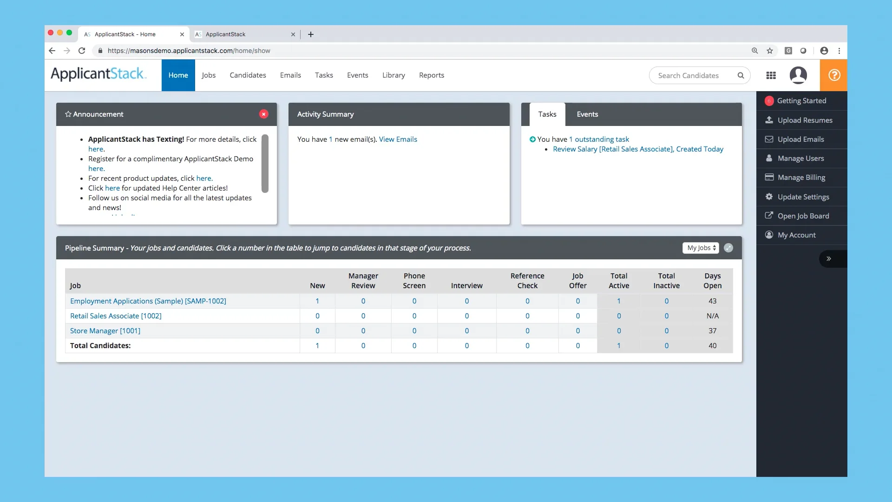
Task: Open a new browser tab with plus
Action: point(311,34)
